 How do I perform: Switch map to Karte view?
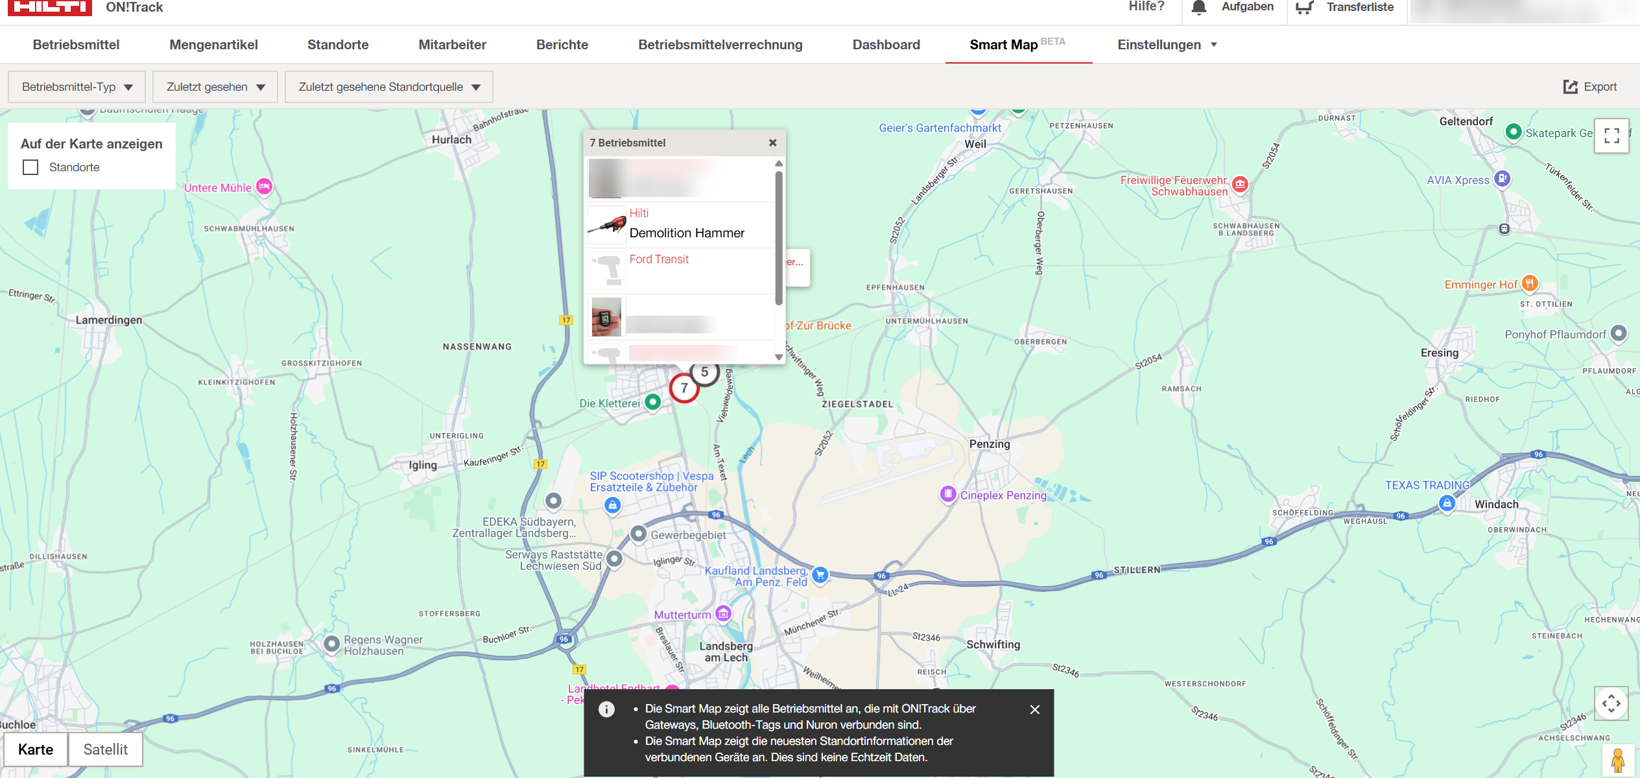[x=36, y=749]
